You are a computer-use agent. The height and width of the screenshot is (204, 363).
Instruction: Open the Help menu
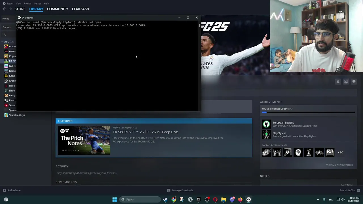(x=47, y=3)
